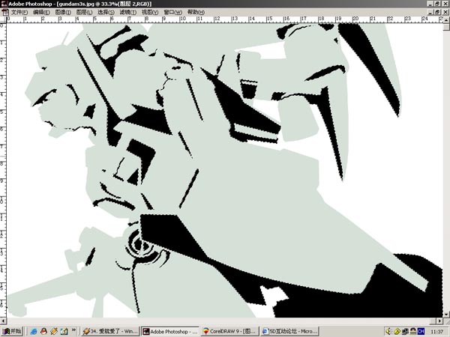450x337 pixels.
Task: Close the gundam3s.jpg document window
Action: pyautogui.click(x=445, y=12)
